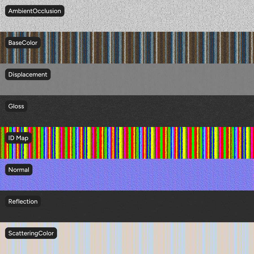Image resolution: width=254 pixels, height=254 pixels.
Task: Select the Normal map purple strip
Action: 127,175
